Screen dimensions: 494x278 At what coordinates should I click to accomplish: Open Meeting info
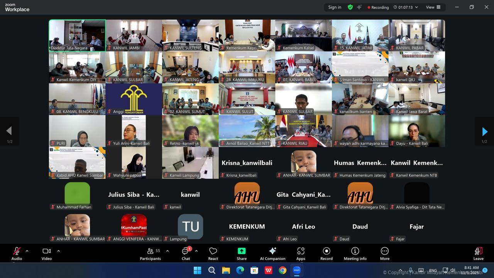click(355, 254)
